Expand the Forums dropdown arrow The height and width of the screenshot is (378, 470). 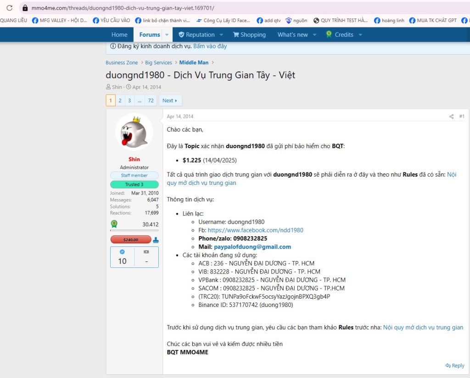coord(167,35)
